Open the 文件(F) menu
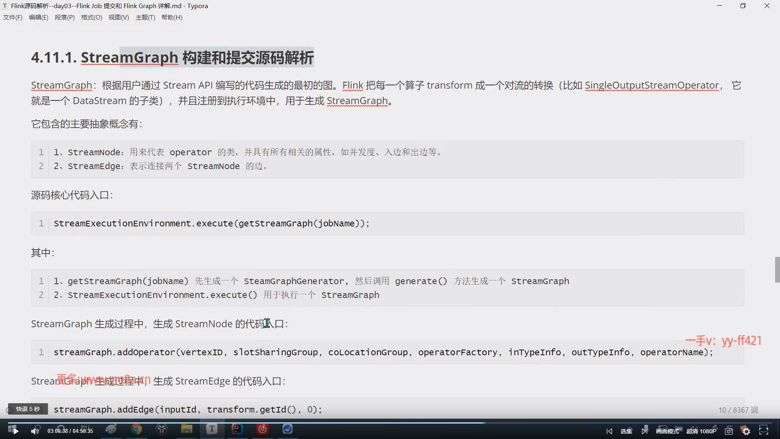 click(13, 17)
